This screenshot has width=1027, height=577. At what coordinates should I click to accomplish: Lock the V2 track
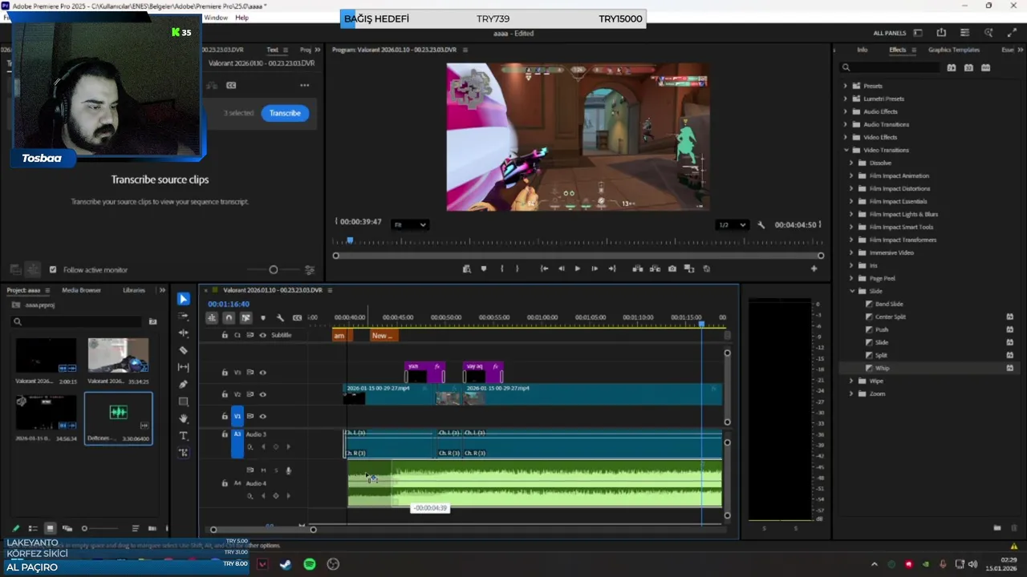(225, 394)
